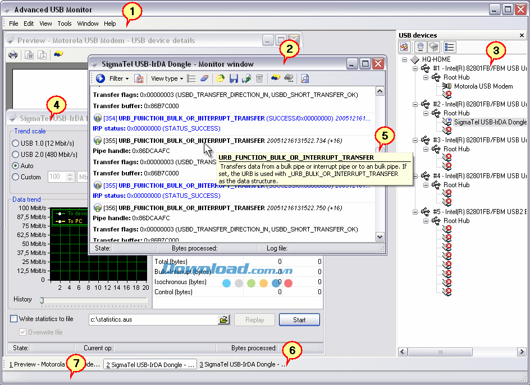Select the USB 2.0 (480 Mbit/s) option
The width and height of the screenshot is (530, 385).
click(44, 155)
